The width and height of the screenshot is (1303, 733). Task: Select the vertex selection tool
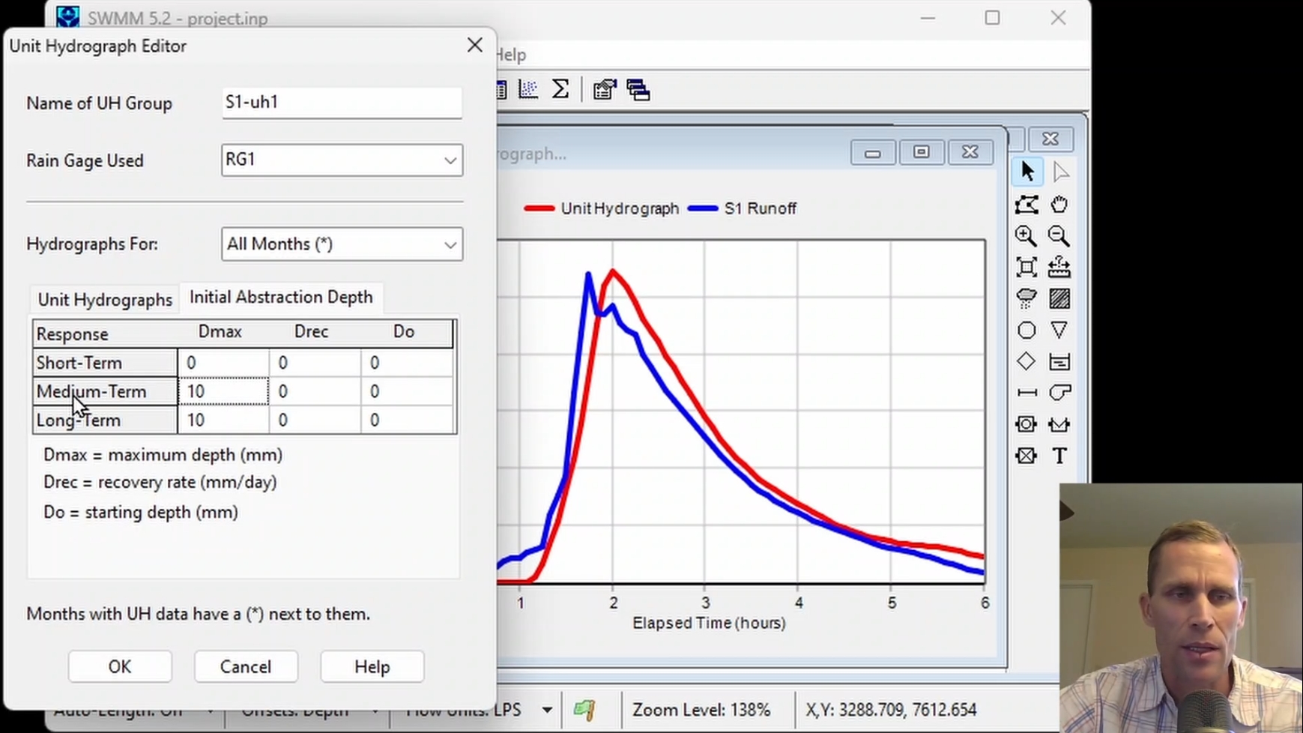pyautogui.click(x=1059, y=172)
